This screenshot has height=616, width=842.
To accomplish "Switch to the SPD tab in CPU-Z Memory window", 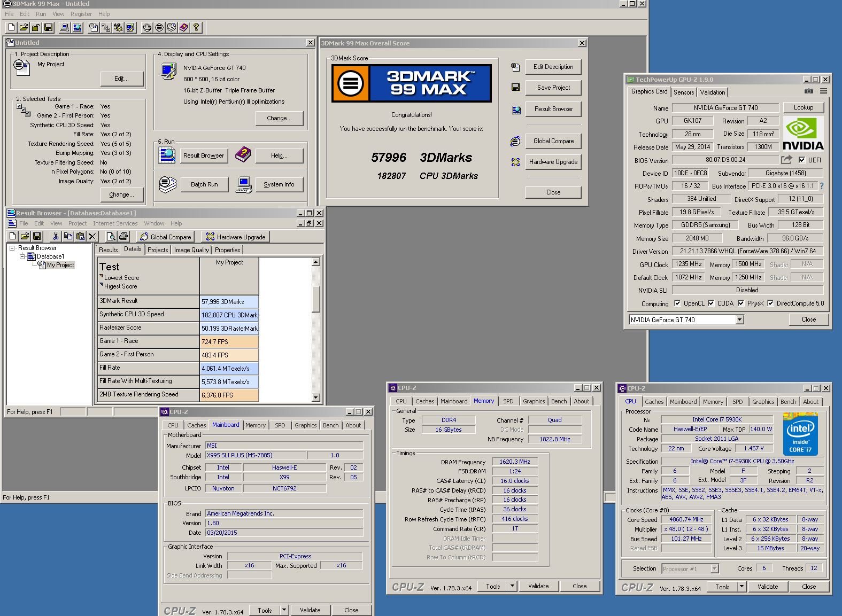I will (x=508, y=401).
